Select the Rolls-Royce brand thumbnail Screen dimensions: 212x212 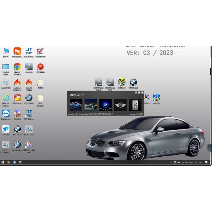(x=135, y=104)
